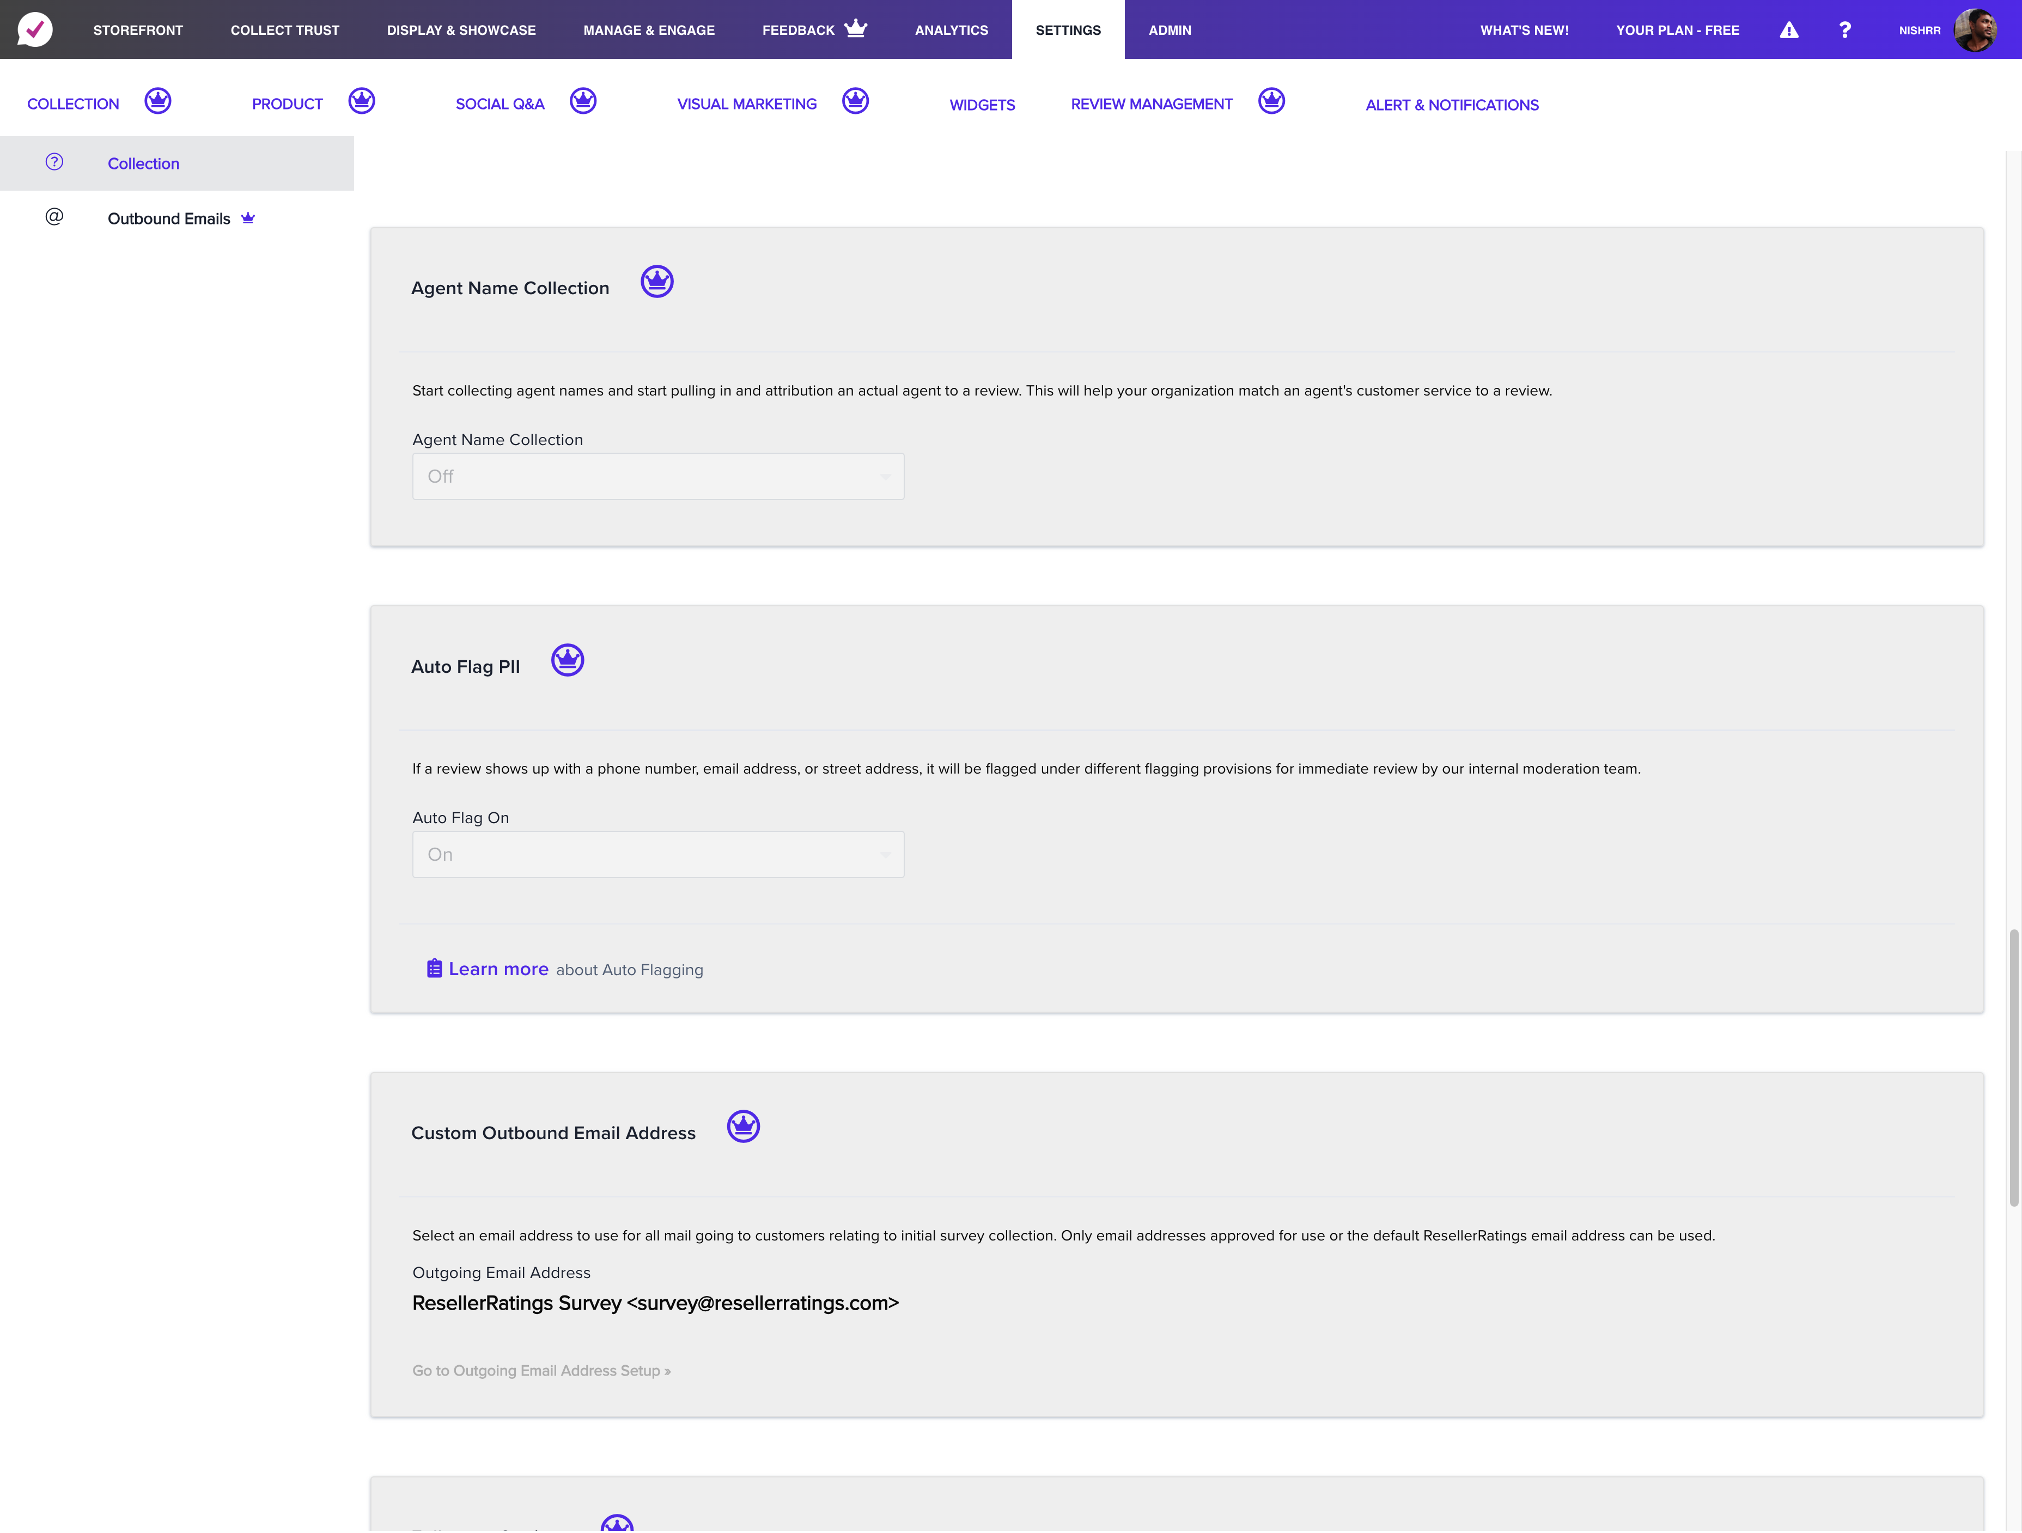
Task: Go to the Analytics menu
Action: [952, 30]
